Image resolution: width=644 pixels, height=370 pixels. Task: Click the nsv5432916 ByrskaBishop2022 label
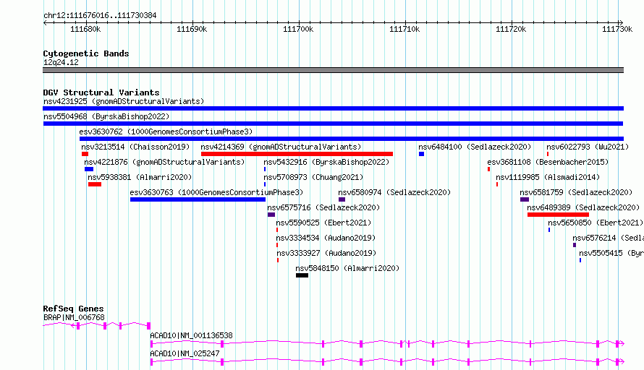(x=326, y=162)
